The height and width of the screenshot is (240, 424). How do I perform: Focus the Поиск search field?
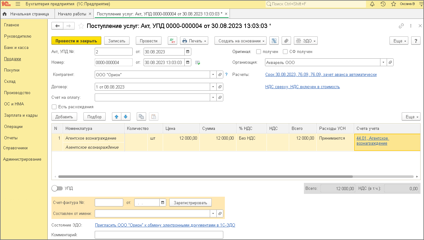316,4
